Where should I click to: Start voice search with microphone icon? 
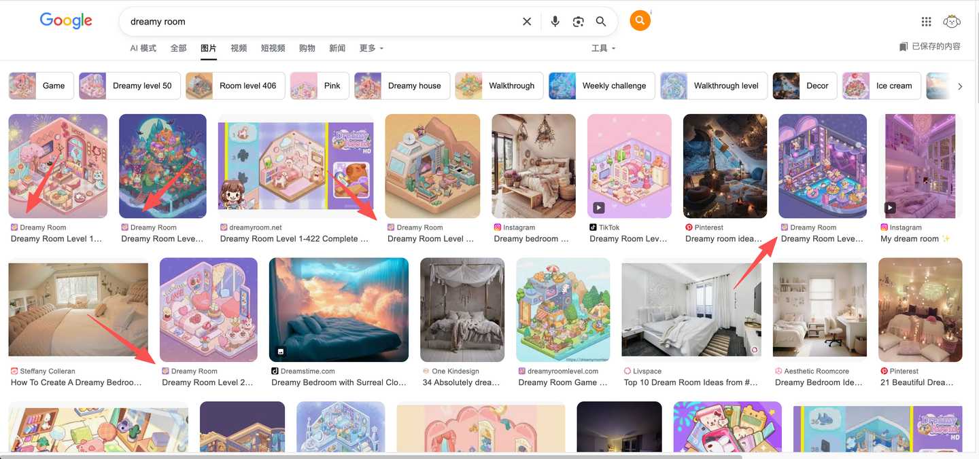[x=555, y=22]
